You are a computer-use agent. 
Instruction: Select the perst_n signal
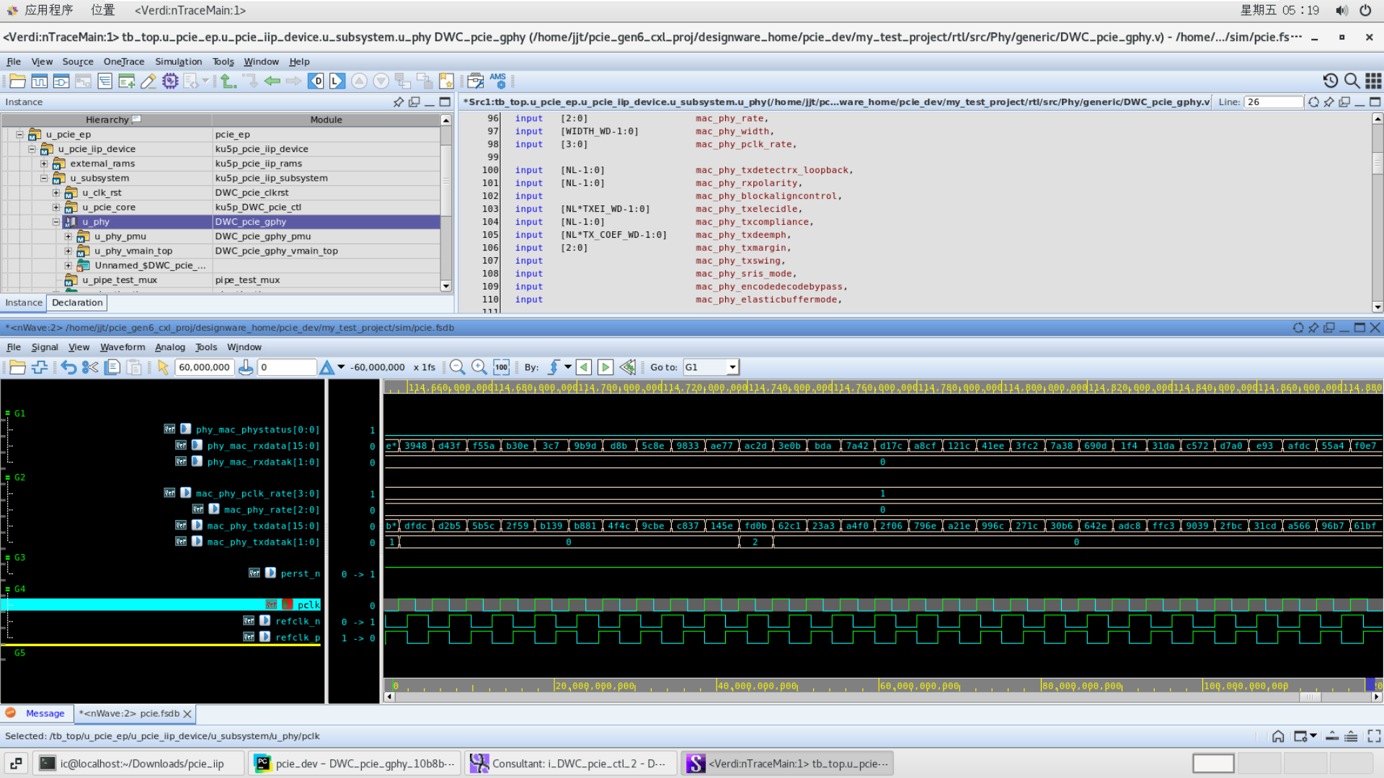pyautogui.click(x=301, y=574)
